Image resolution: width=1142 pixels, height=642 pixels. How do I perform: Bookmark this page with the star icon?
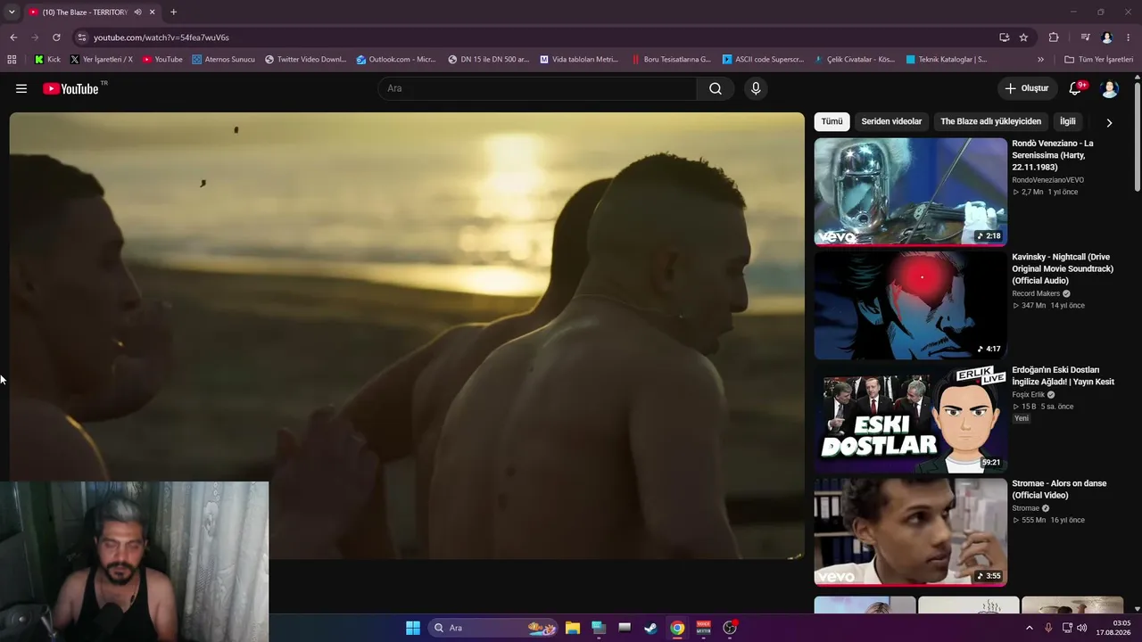click(x=1023, y=37)
